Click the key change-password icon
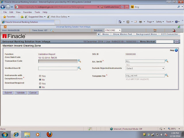Viewport: 184px width, 138px height. tap(155, 30)
